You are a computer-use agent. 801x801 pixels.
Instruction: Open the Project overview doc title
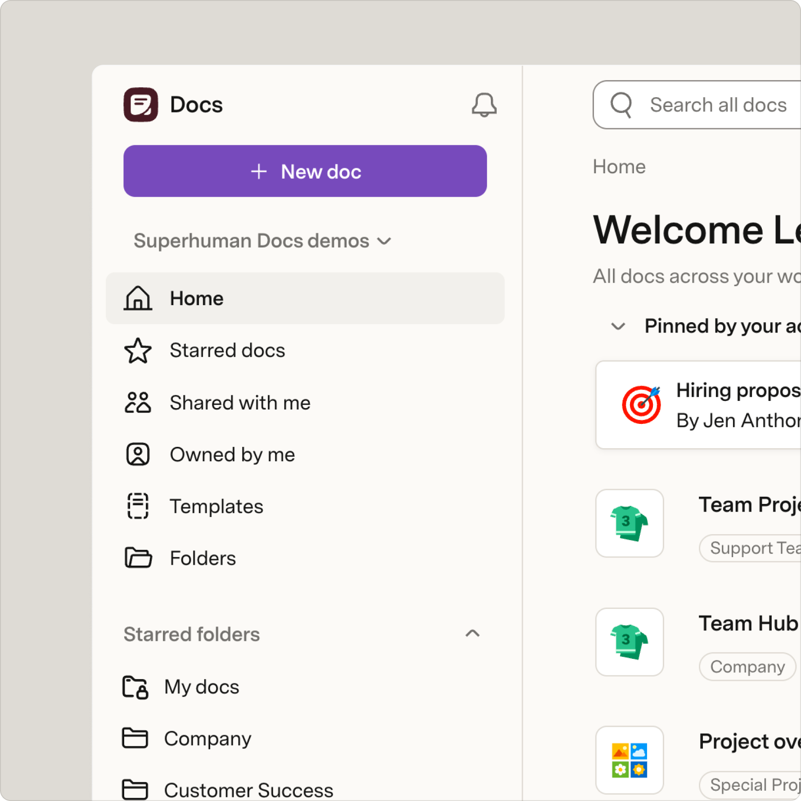(750, 742)
